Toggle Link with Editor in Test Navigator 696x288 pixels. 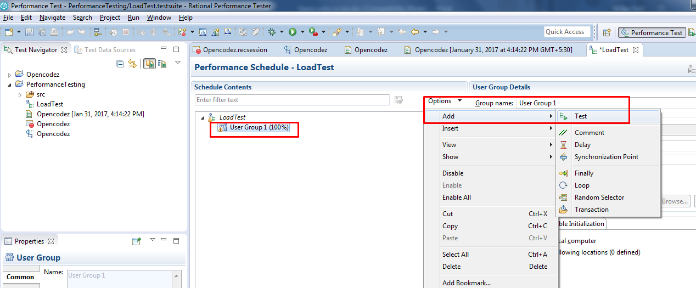click(x=132, y=64)
